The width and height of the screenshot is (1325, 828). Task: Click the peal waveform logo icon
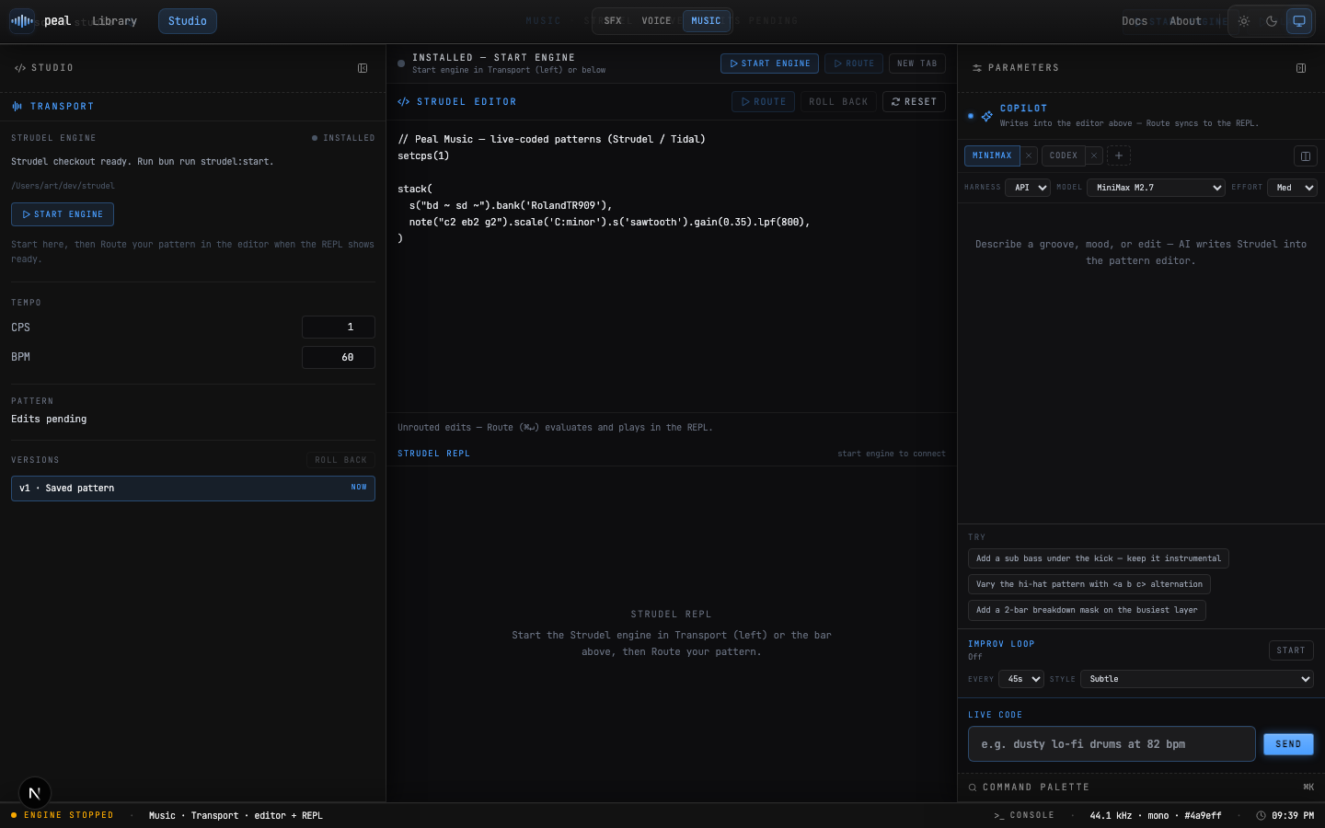22,20
